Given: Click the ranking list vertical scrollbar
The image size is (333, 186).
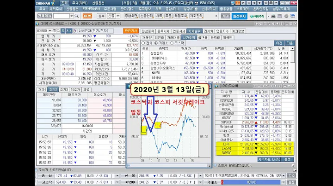Looking at the screenshot, I should 292,64.
